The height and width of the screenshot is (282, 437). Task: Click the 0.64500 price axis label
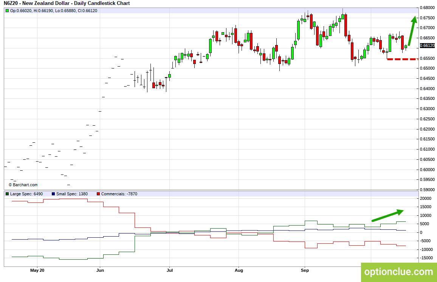pyautogui.click(x=427, y=78)
